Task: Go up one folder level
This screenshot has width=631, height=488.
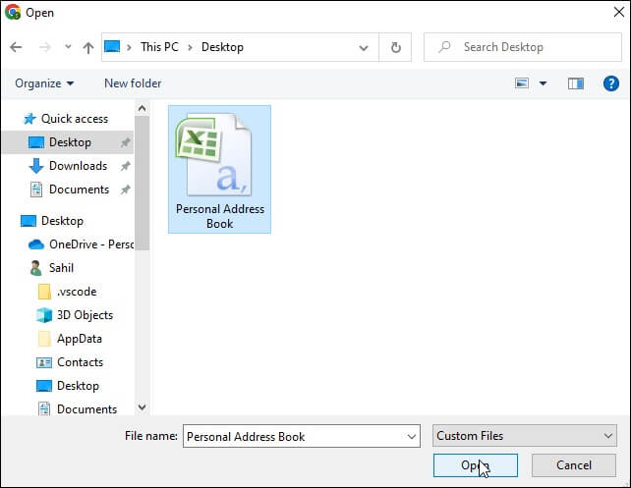Action: [x=88, y=47]
